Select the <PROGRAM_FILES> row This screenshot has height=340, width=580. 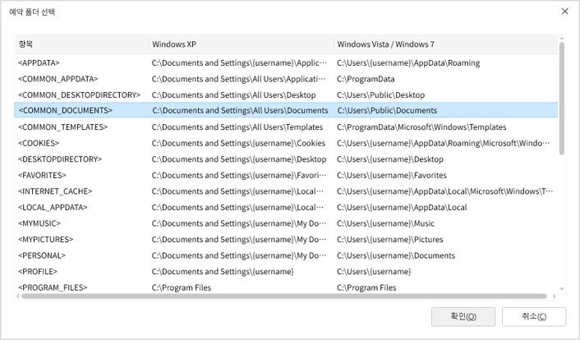[x=52, y=287]
